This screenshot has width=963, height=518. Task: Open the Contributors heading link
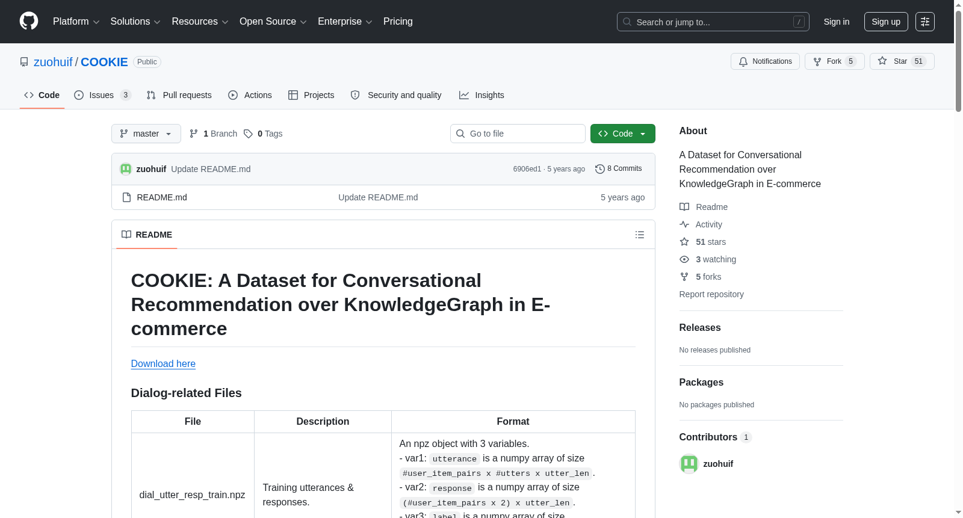[x=715, y=437]
